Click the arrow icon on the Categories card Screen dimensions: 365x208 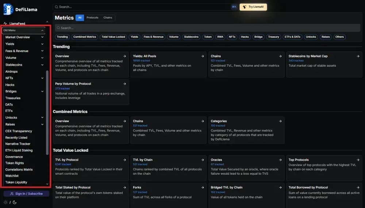(280, 121)
